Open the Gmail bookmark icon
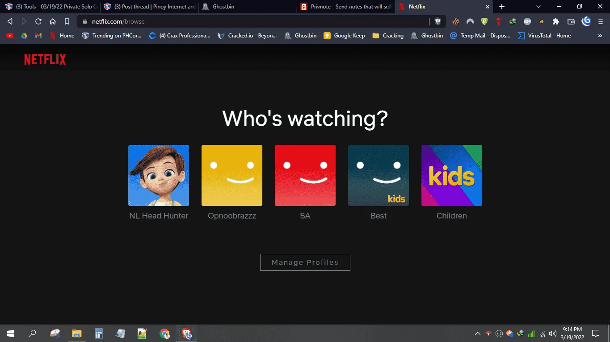This screenshot has width=610, height=342. 38,36
